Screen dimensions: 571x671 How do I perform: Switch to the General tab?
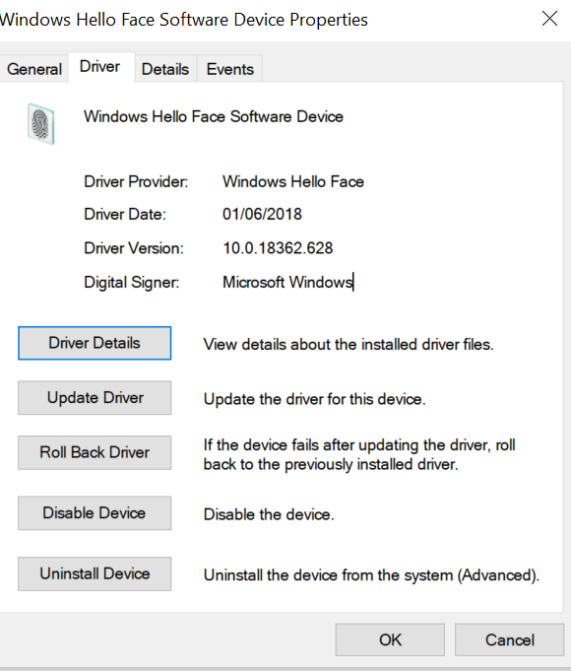(34, 69)
